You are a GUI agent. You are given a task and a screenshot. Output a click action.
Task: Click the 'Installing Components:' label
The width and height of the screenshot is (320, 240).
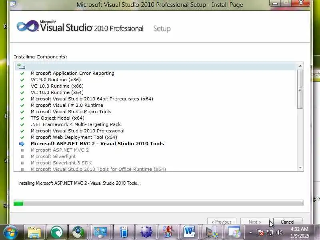tap(40, 57)
